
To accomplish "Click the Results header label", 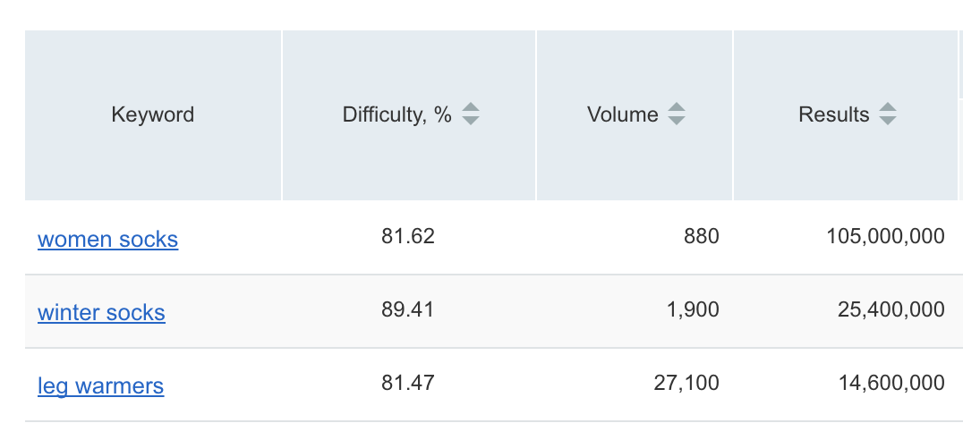I will click(833, 114).
